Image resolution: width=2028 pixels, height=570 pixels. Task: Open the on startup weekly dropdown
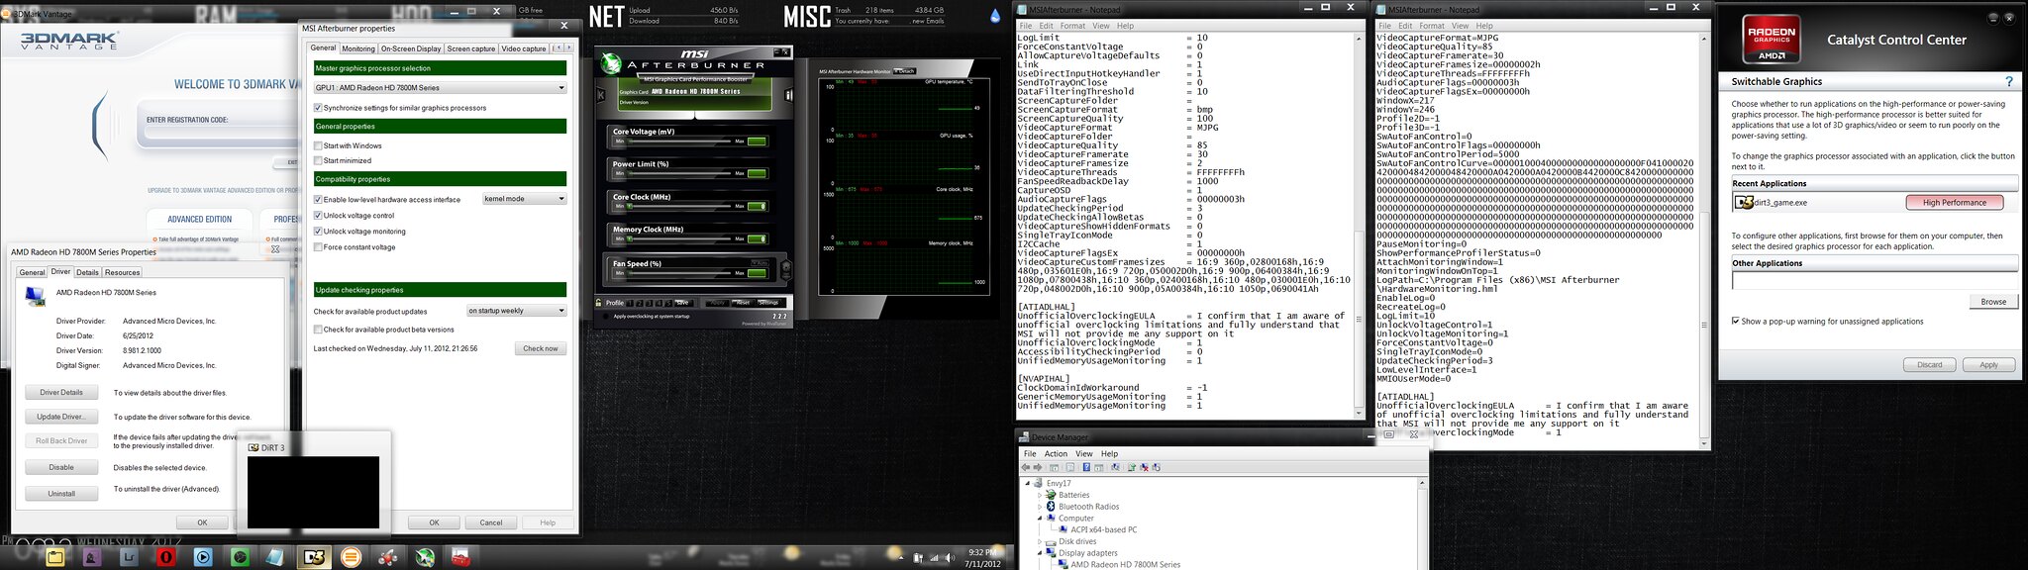(516, 311)
